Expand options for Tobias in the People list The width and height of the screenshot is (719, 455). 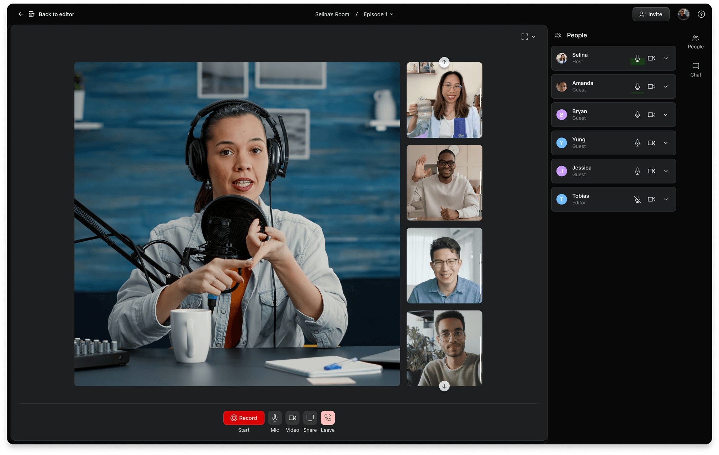click(x=665, y=199)
